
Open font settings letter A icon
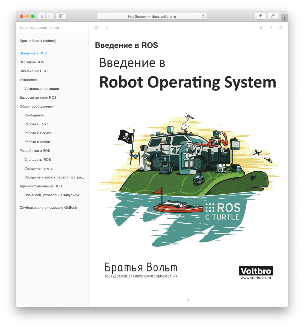107,28
